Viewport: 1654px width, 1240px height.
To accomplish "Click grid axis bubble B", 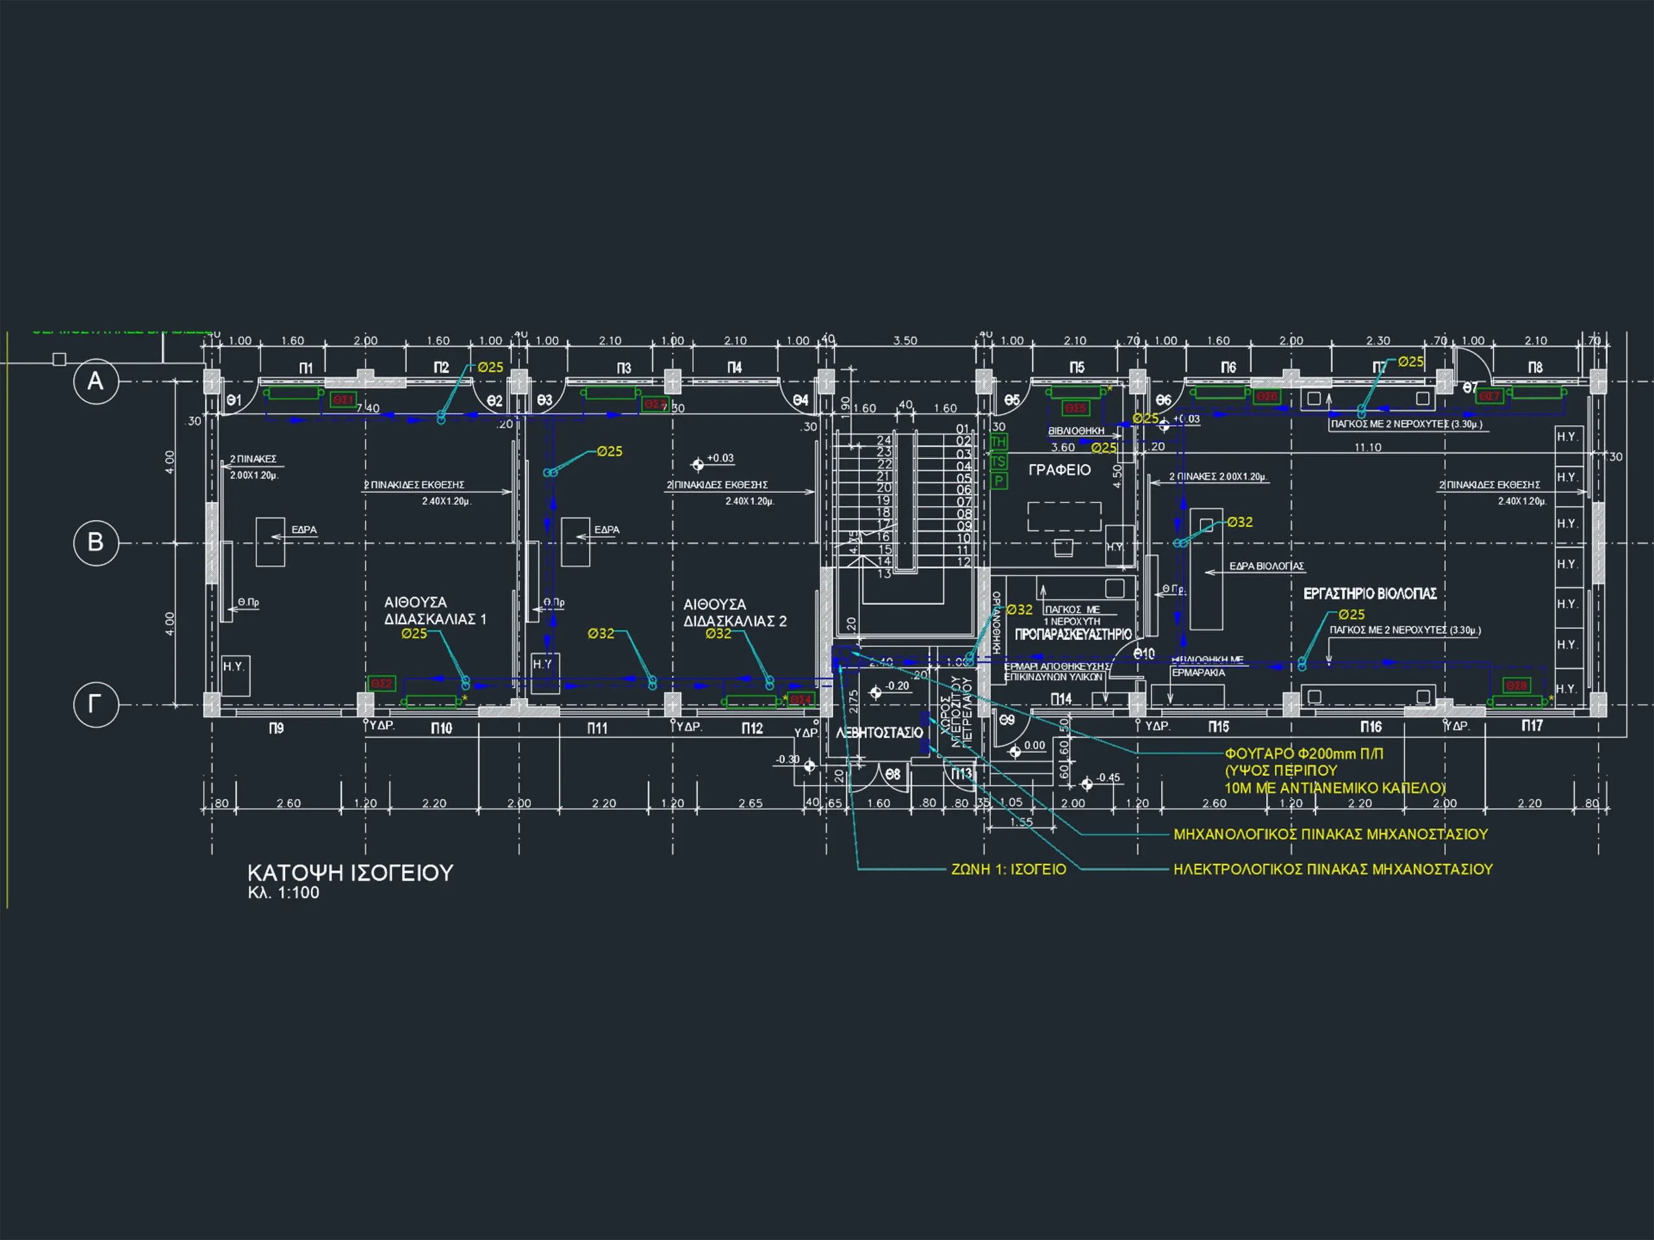I will pos(96,542).
